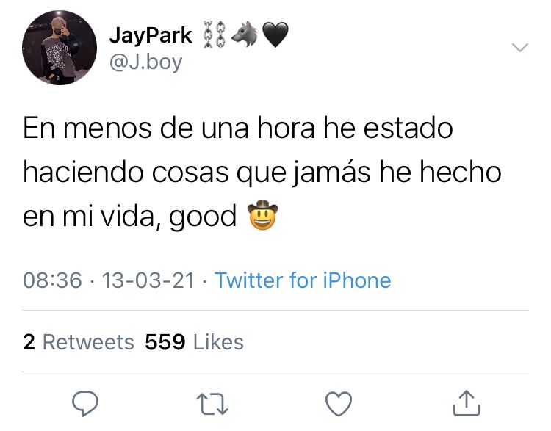Open the Twitter for iPhone link

coord(303,280)
